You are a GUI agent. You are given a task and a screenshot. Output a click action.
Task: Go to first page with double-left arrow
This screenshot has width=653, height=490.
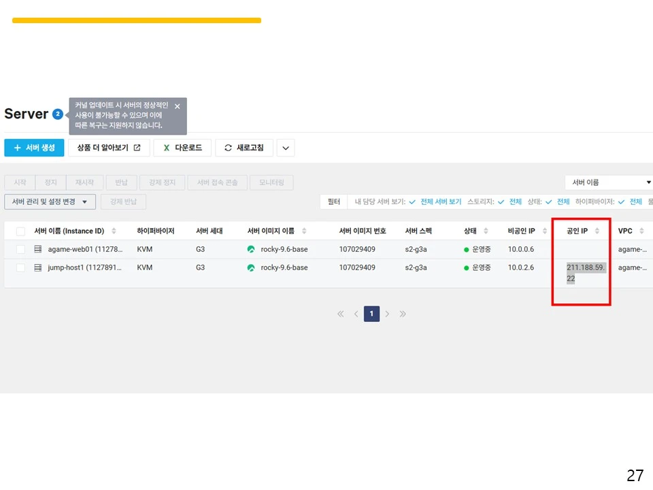tap(341, 314)
